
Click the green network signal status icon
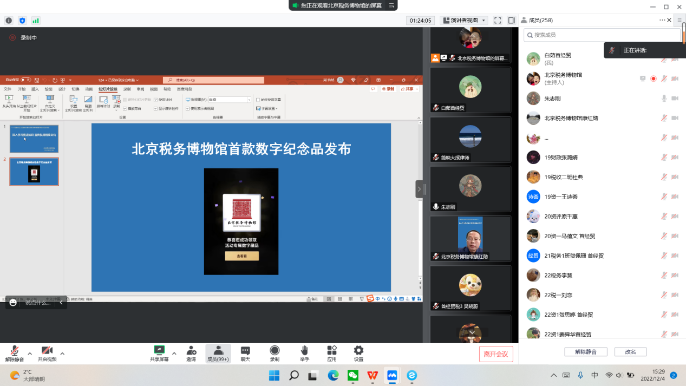(x=36, y=21)
